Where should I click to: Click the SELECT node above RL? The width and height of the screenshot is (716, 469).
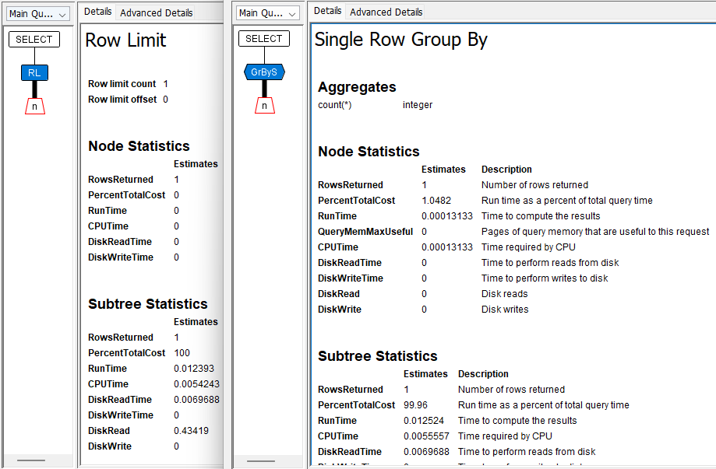coord(34,39)
